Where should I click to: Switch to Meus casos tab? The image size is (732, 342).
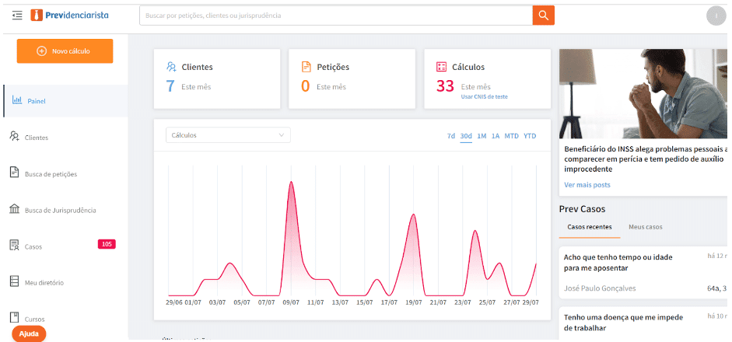(x=646, y=227)
